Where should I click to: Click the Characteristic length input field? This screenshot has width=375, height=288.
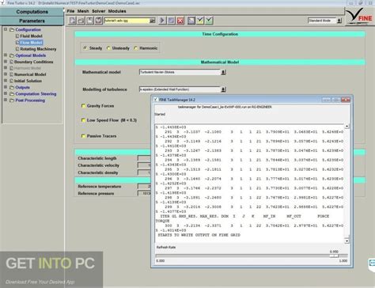(144, 158)
